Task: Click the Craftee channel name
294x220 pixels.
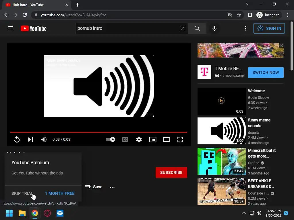Action: [254, 163]
